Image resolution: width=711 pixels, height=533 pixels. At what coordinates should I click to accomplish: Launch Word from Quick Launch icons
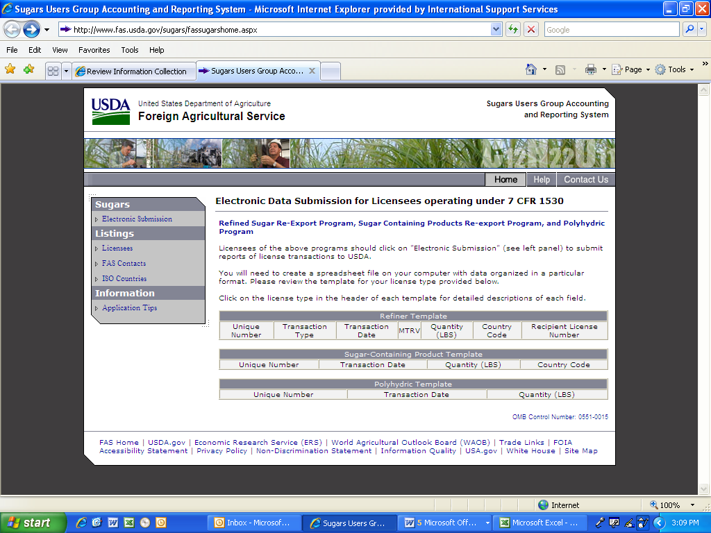pyautogui.click(x=113, y=523)
